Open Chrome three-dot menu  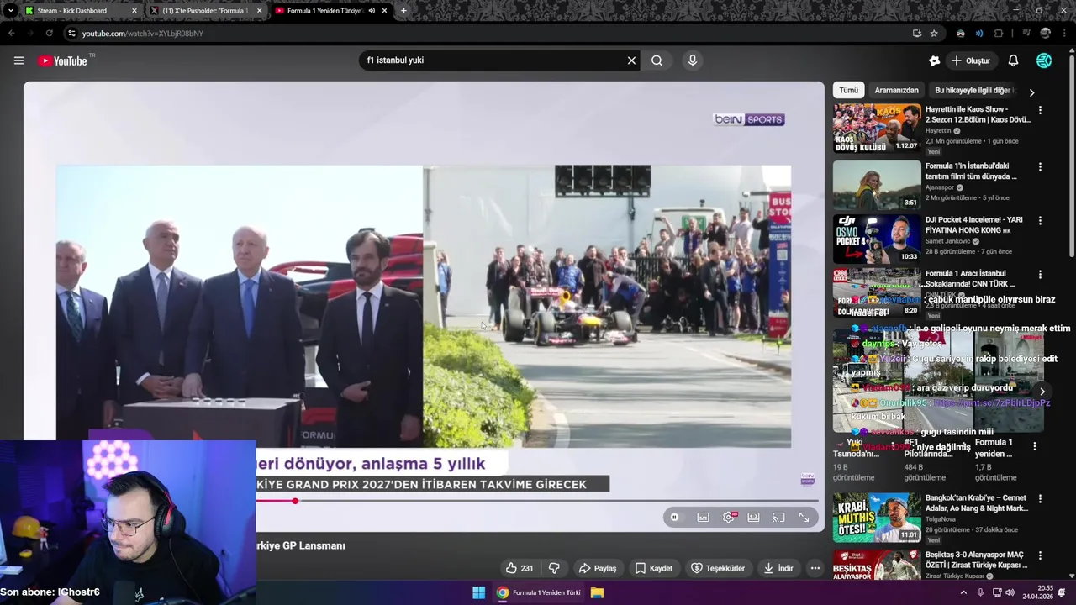pos(1064,34)
